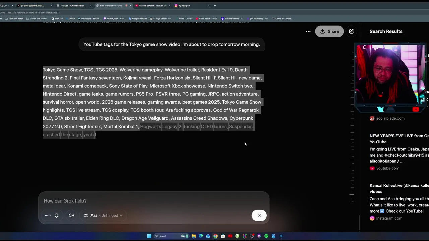Open Photoshop from taskbar
429x241 pixels.
click(281, 236)
